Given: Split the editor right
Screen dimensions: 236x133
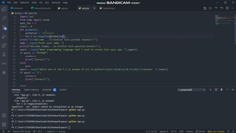Looking at the screenshot, I should tap(227, 8).
